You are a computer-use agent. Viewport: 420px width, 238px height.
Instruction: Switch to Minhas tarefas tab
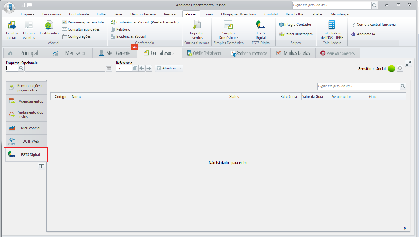293,53
